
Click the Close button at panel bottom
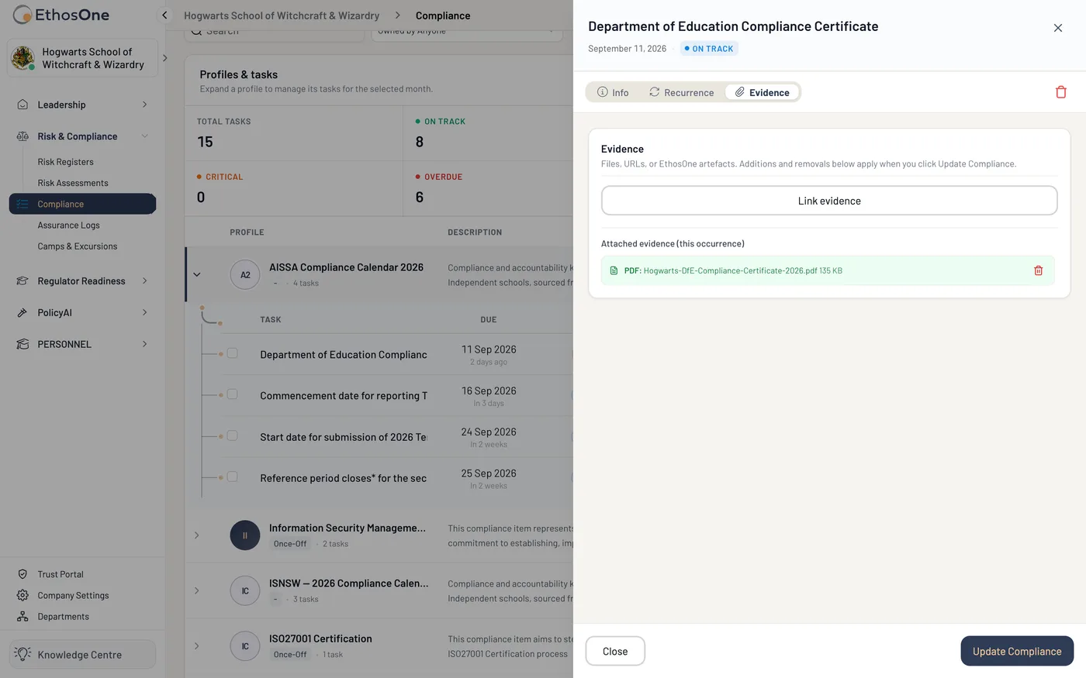click(x=615, y=651)
